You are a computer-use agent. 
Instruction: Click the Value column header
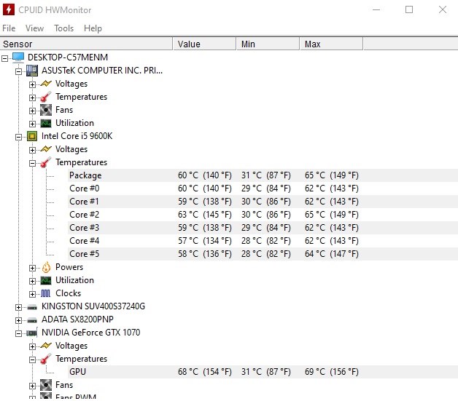pos(204,44)
